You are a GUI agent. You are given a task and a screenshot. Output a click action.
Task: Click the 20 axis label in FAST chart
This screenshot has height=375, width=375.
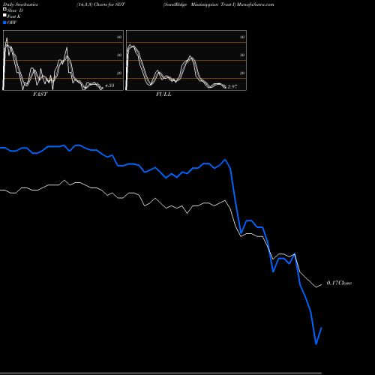coord(119,73)
